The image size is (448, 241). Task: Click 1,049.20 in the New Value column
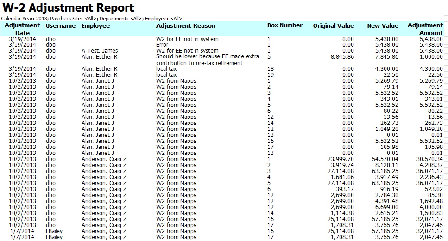386,129
